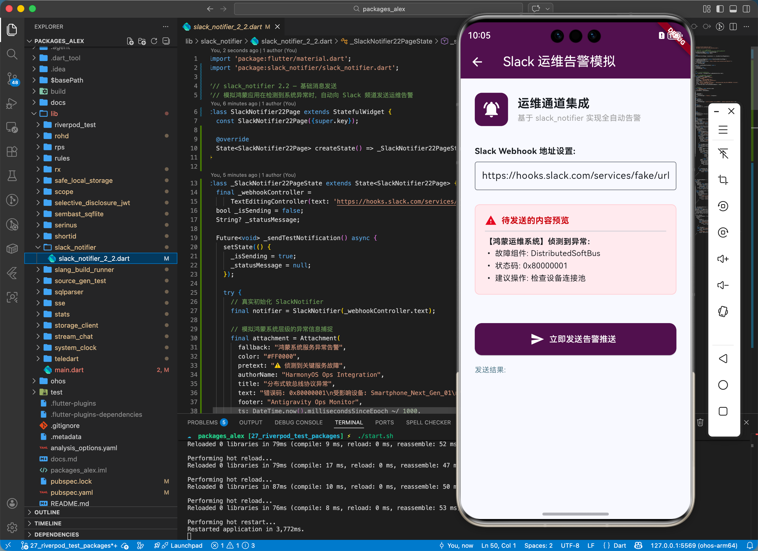The height and width of the screenshot is (551, 758).
Task: Toggle the bottom panel layout icon
Action: [733, 9]
